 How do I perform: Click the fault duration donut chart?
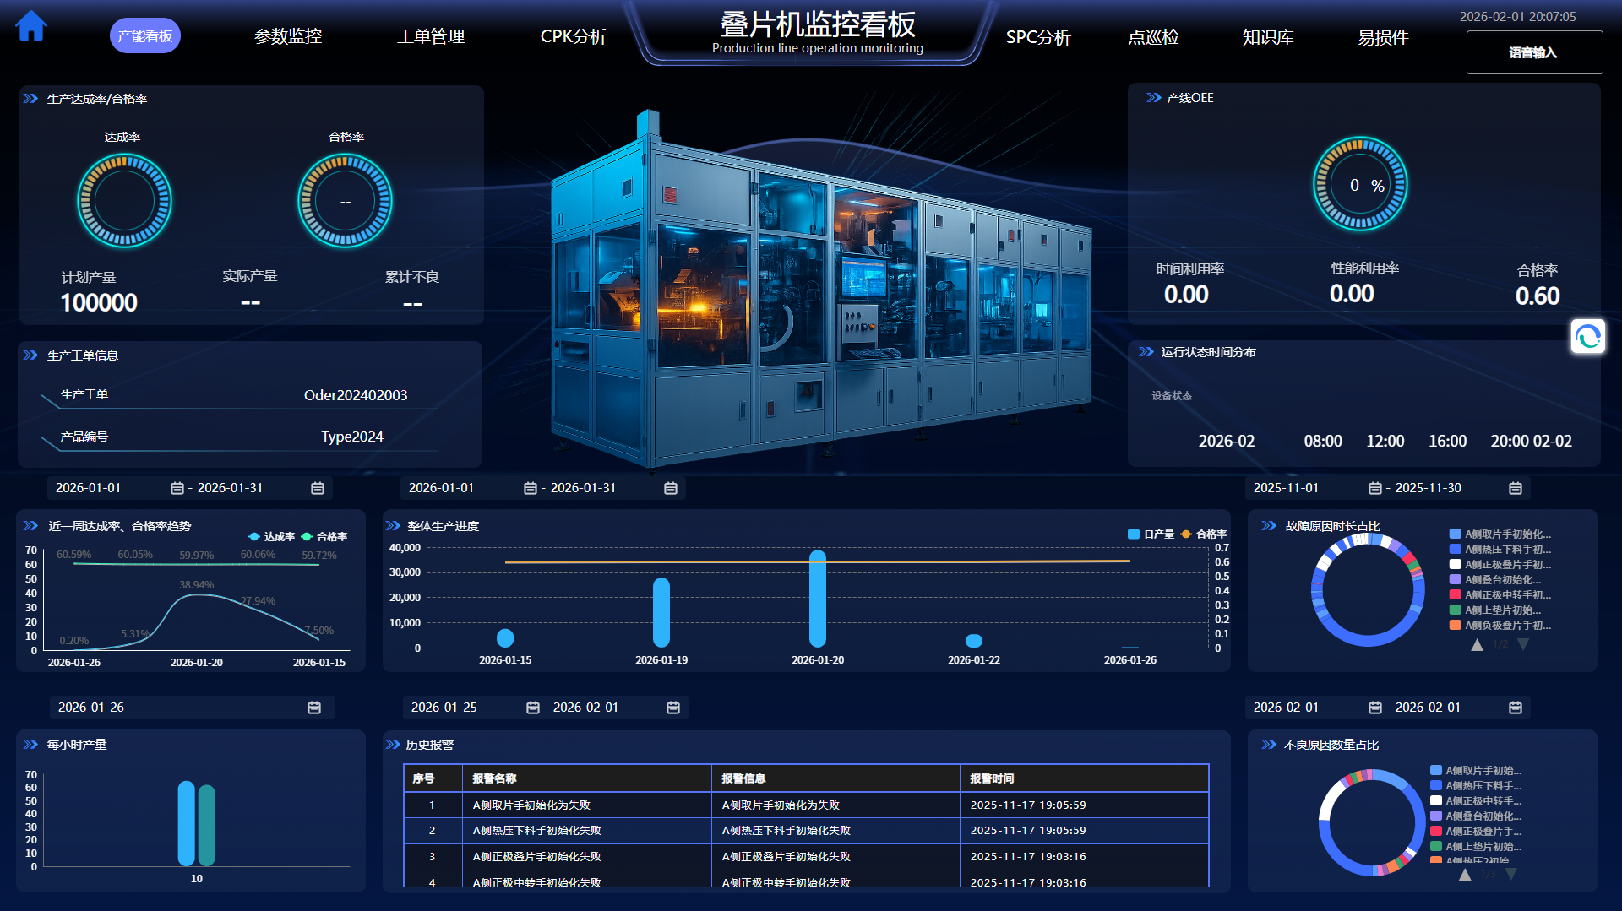(1367, 589)
